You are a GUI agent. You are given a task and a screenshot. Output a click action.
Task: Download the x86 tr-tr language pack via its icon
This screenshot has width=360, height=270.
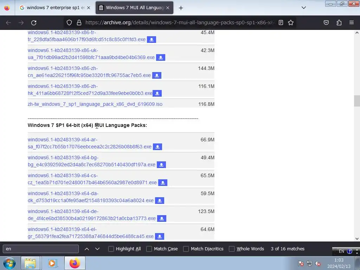click(152, 39)
